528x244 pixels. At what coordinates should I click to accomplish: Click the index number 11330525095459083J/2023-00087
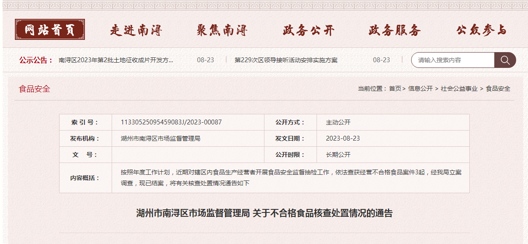(171, 122)
